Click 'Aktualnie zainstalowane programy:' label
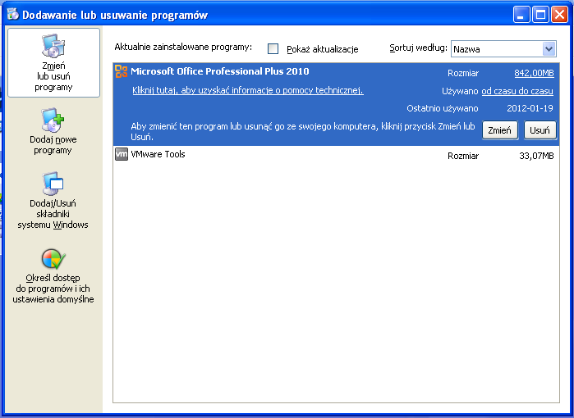 tap(183, 48)
